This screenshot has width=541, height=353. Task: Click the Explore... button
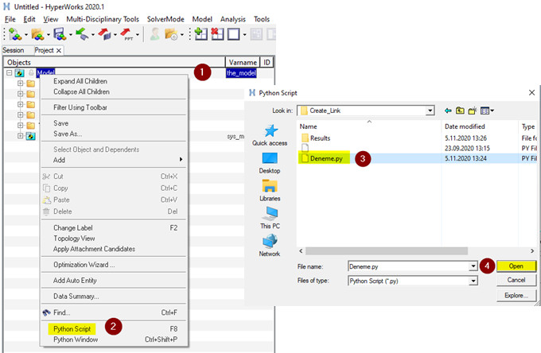(x=516, y=296)
